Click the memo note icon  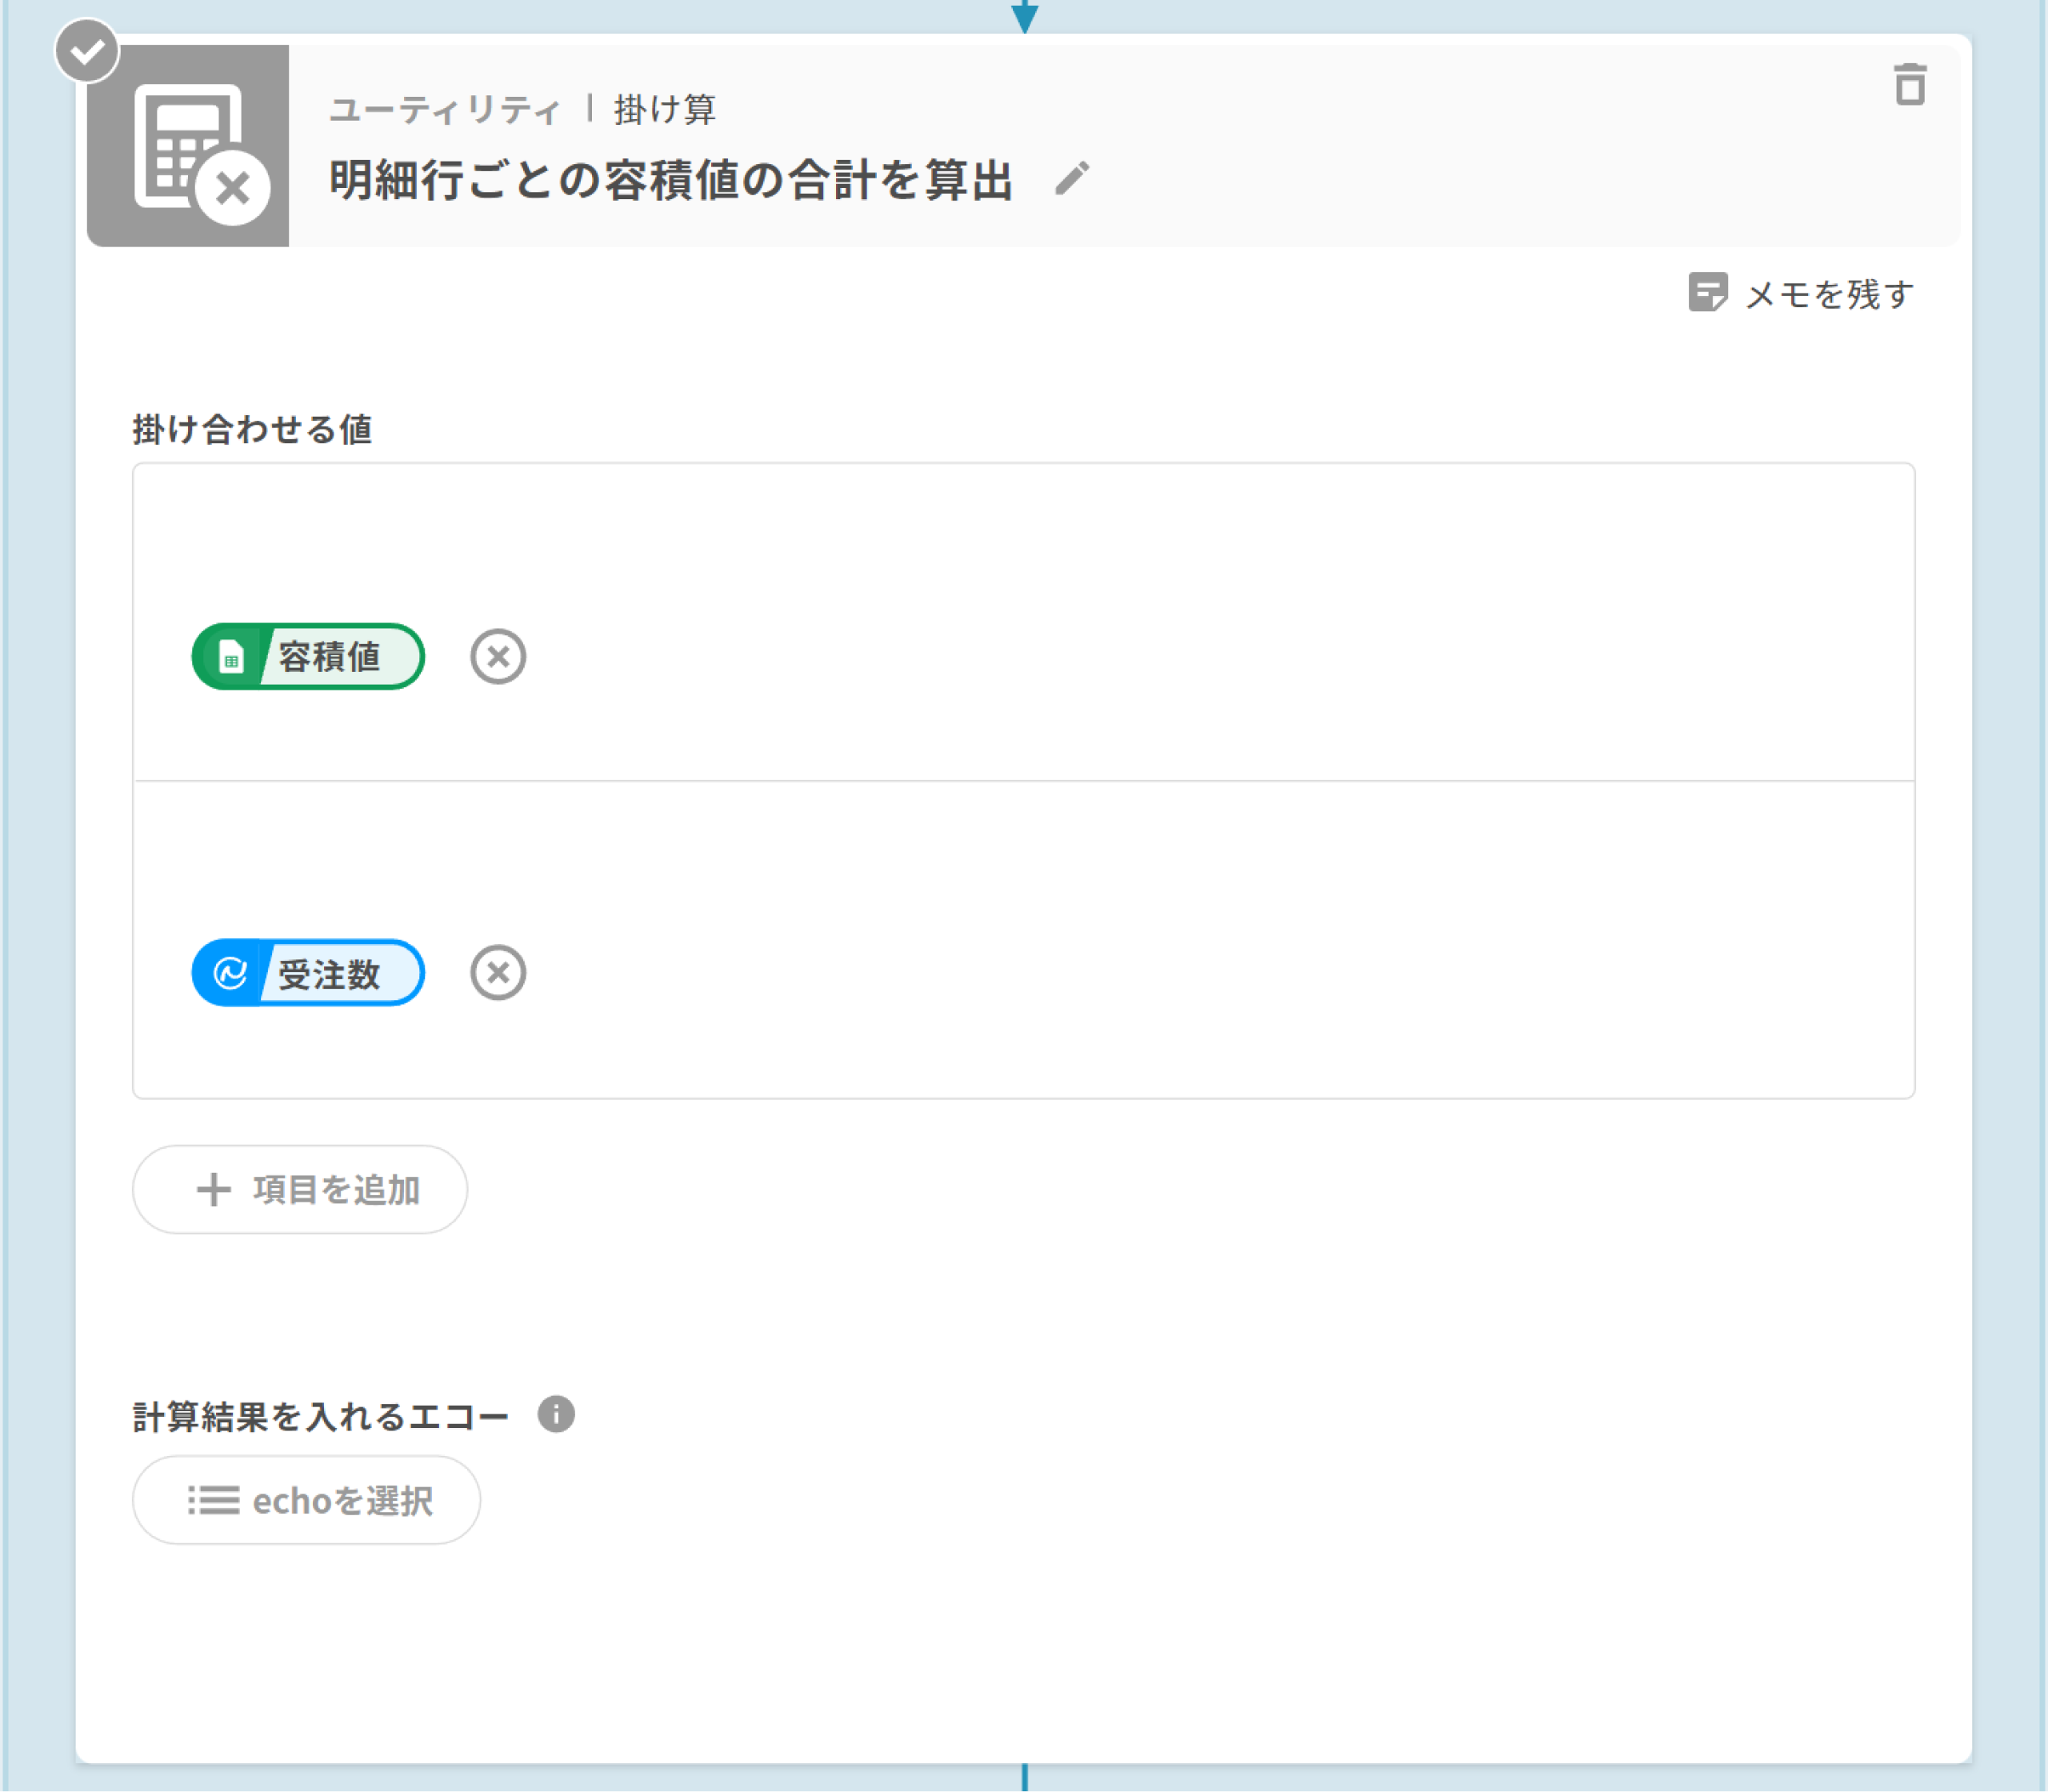[x=1707, y=293]
